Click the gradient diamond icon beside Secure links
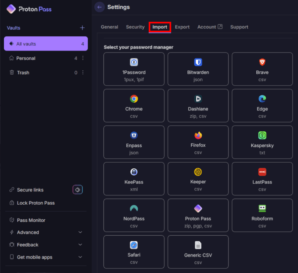Viewport: 298px width, 273px height. pos(77,190)
